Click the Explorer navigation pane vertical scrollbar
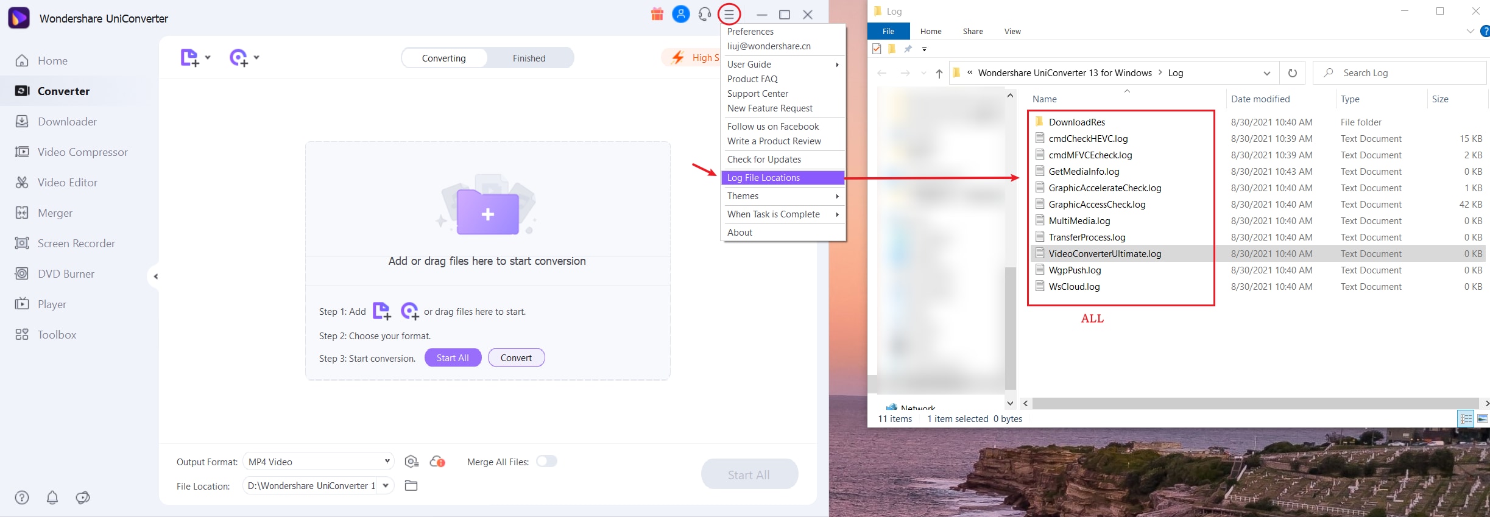 pos(1010,329)
